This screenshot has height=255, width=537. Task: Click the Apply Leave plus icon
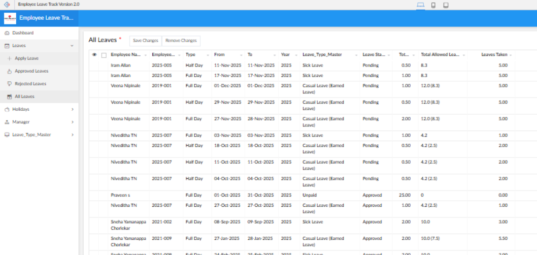(9, 58)
